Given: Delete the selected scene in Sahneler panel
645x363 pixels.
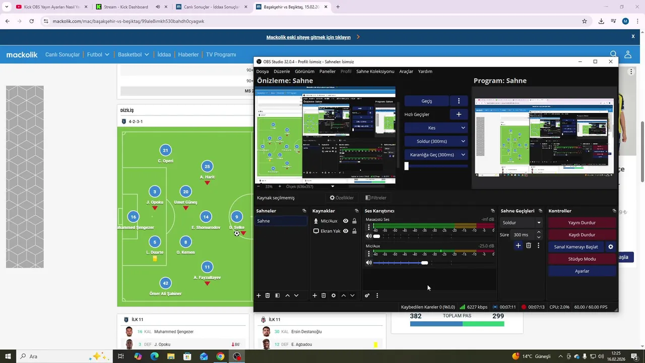Looking at the screenshot, I should tap(268, 295).
